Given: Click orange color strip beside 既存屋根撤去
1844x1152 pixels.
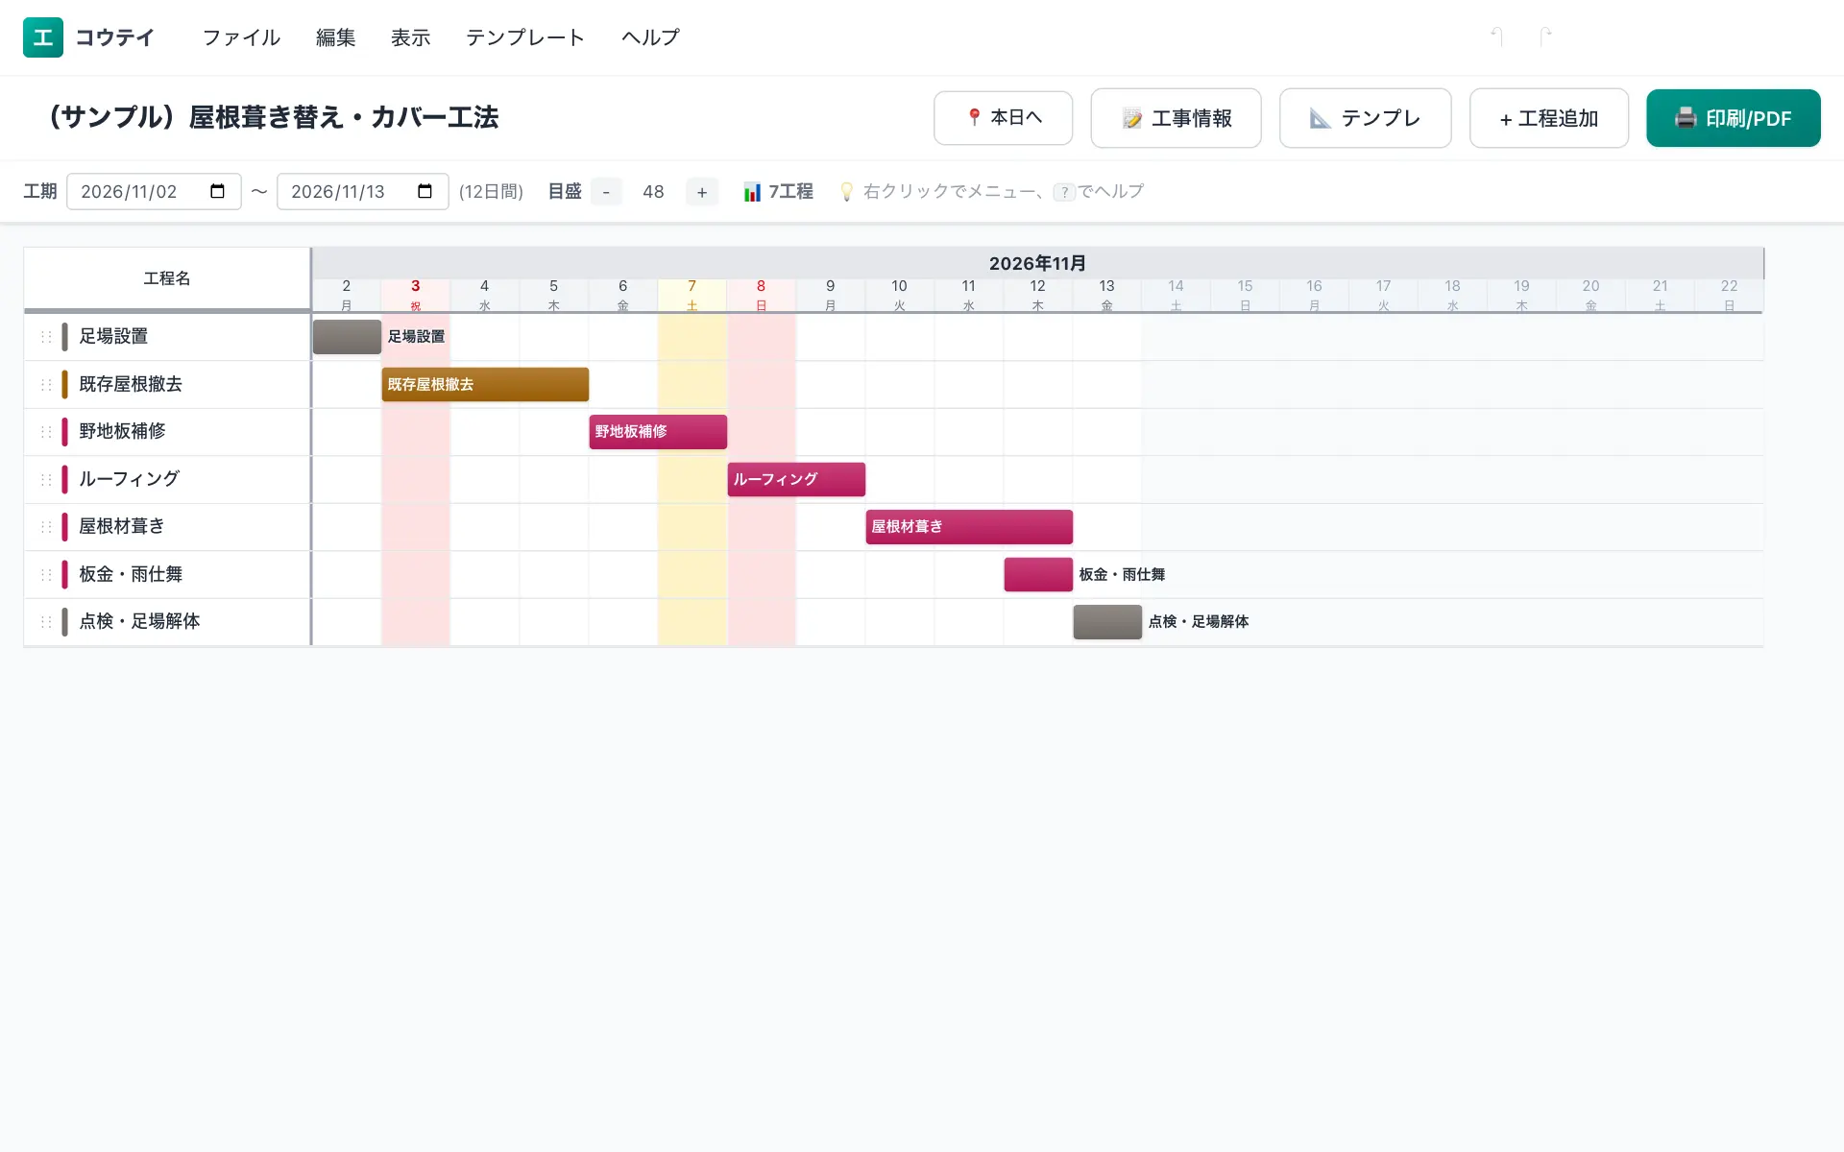Looking at the screenshot, I should point(64,384).
